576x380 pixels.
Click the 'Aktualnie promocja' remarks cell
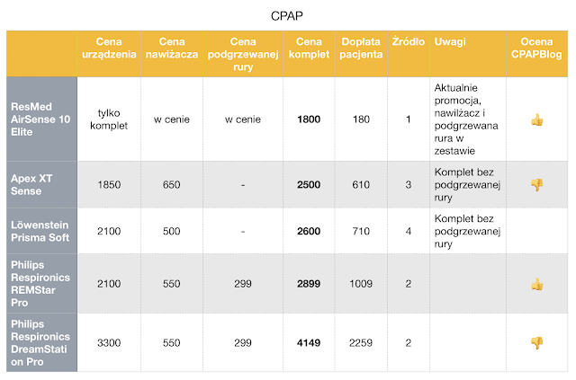(467, 119)
